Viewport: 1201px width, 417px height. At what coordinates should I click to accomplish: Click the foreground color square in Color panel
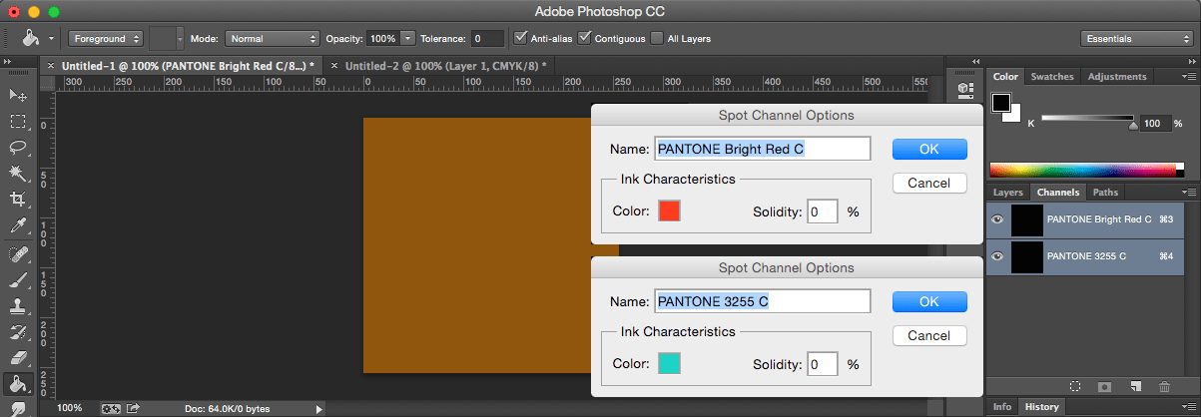[1001, 104]
